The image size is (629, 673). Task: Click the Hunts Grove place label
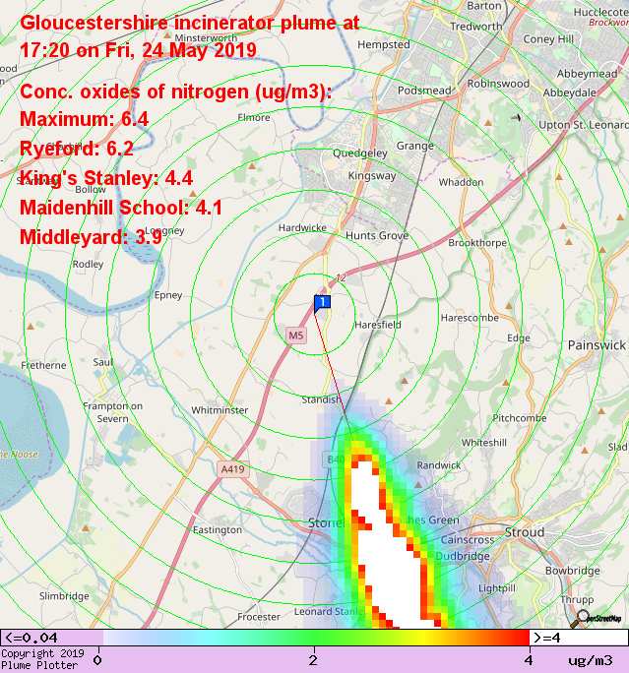tap(377, 235)
